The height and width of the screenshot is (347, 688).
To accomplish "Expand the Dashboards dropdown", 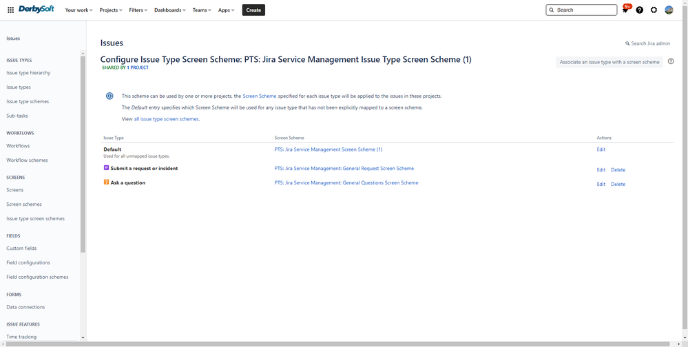I will [170, 10].
